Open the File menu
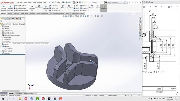Screen dimensions: 180x101 pos(18,3)
